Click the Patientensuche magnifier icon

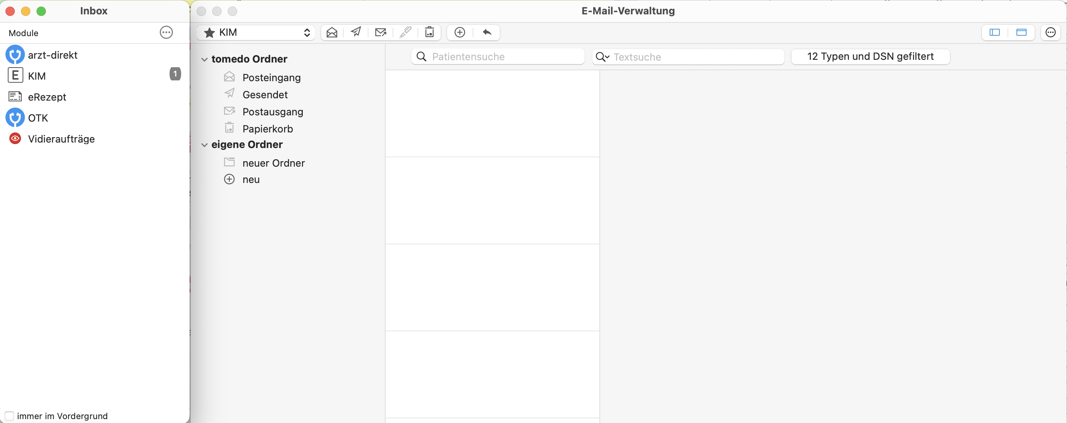pyautogui.click(x=421, y=57)
